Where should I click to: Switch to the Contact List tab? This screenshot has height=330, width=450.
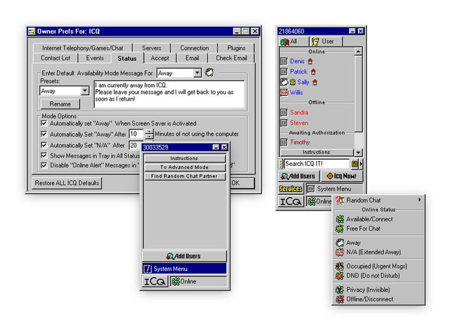55,58
